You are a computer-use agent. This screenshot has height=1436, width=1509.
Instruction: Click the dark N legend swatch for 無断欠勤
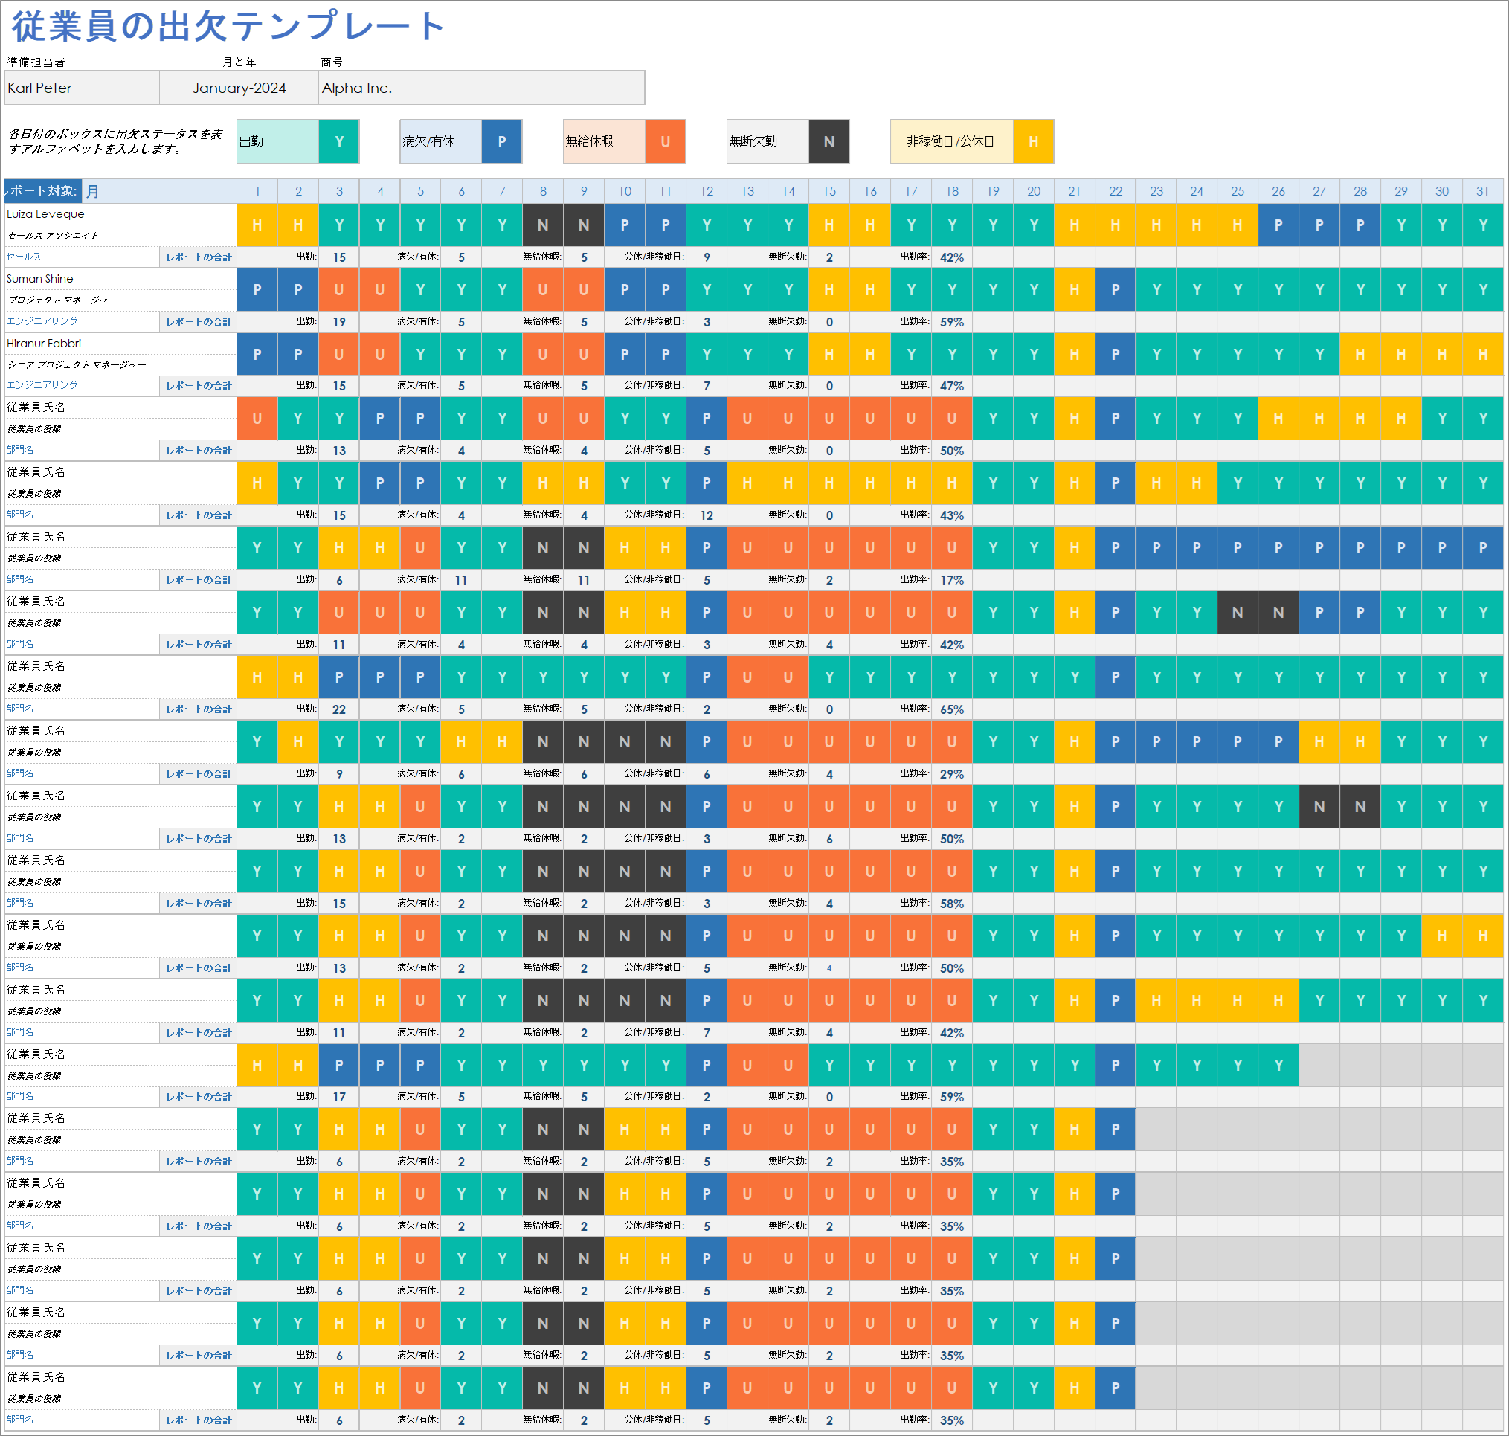pyautogui.click(x=829, y=141)
